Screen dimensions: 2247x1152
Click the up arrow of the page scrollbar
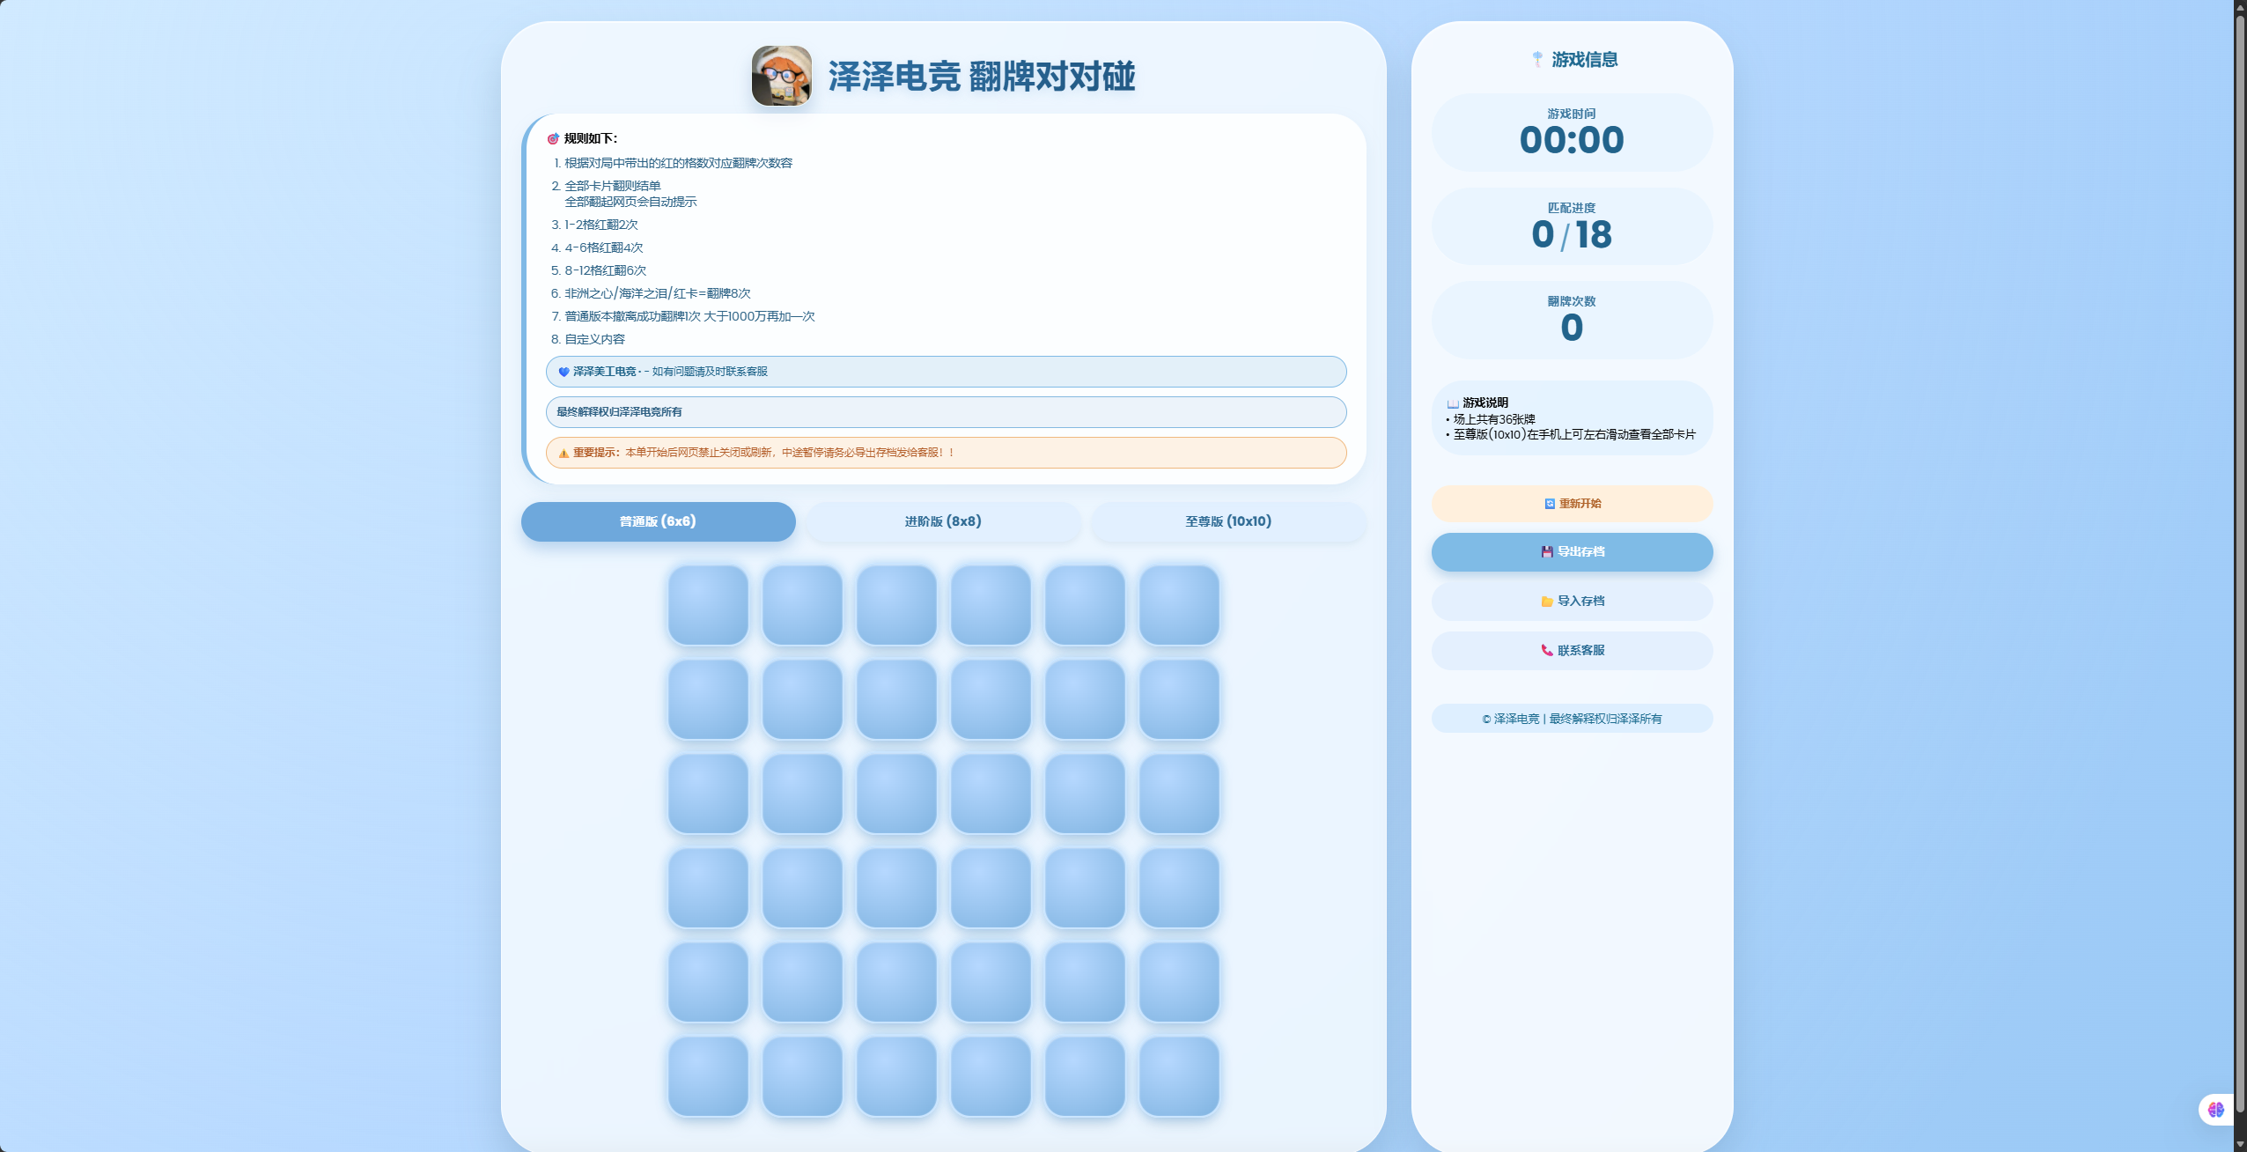[x=2240, y=6]
